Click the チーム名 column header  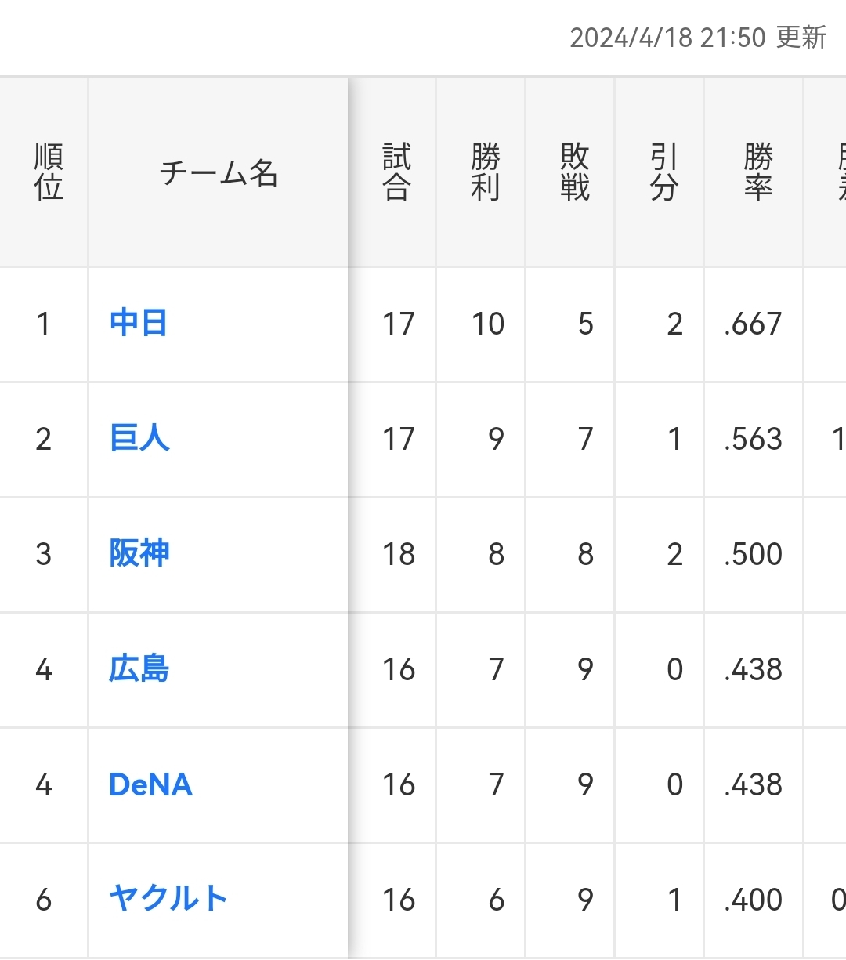pyautogui.click(x=219, y=172)
